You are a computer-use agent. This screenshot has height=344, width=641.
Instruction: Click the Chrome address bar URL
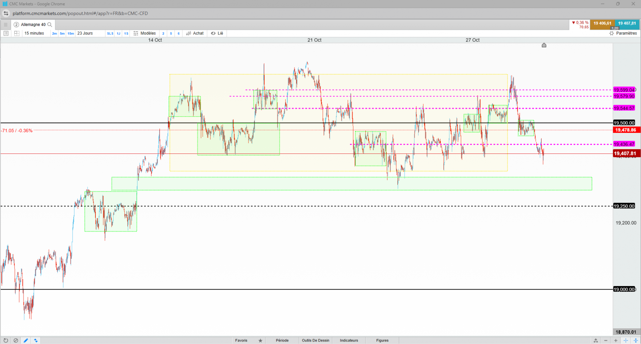(80, 14)
